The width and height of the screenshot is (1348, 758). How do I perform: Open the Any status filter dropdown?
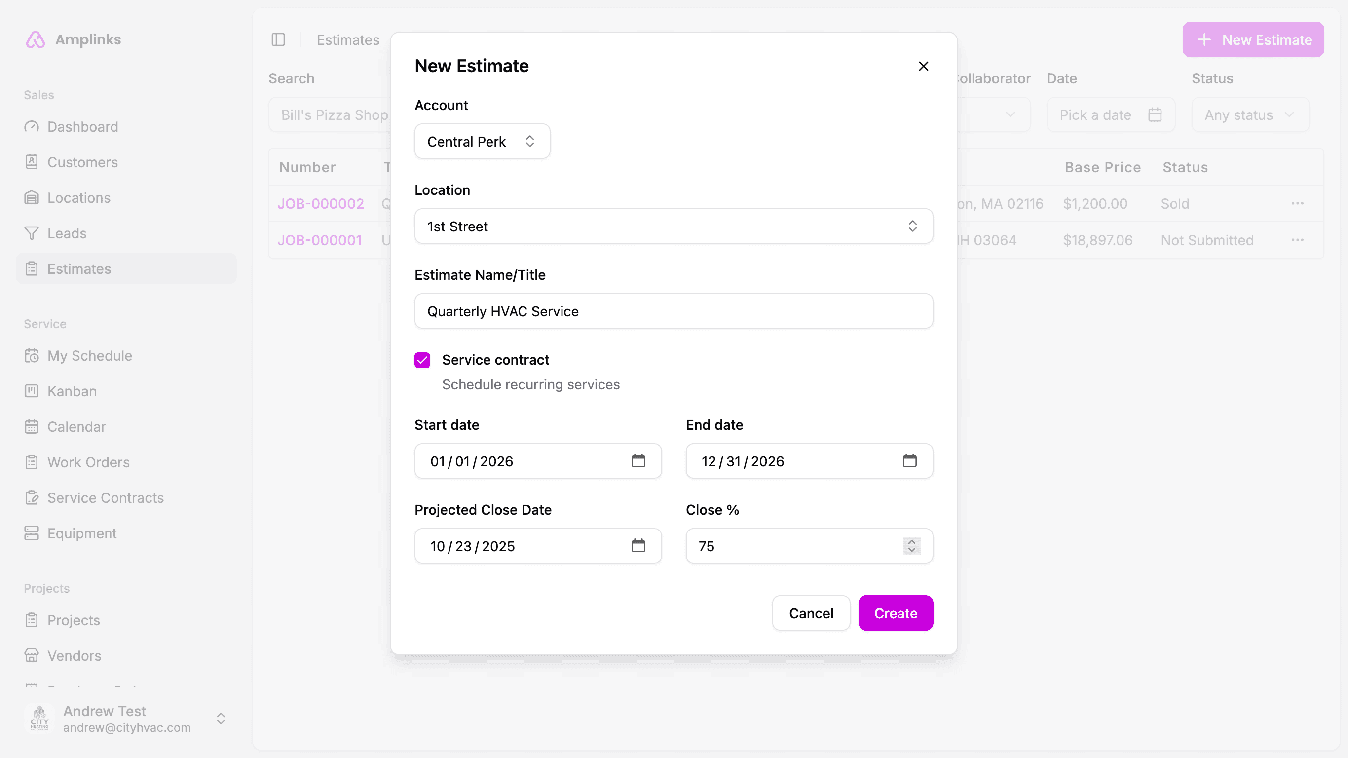1250,114
